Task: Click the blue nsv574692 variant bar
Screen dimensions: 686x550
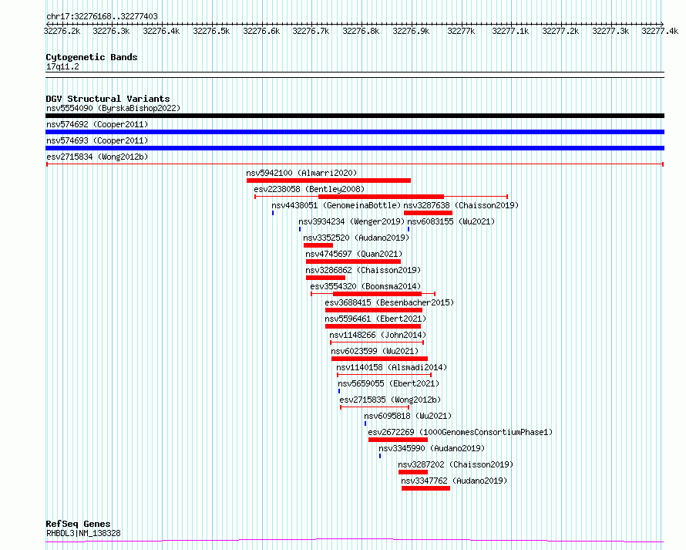Action: click(355, 132)
